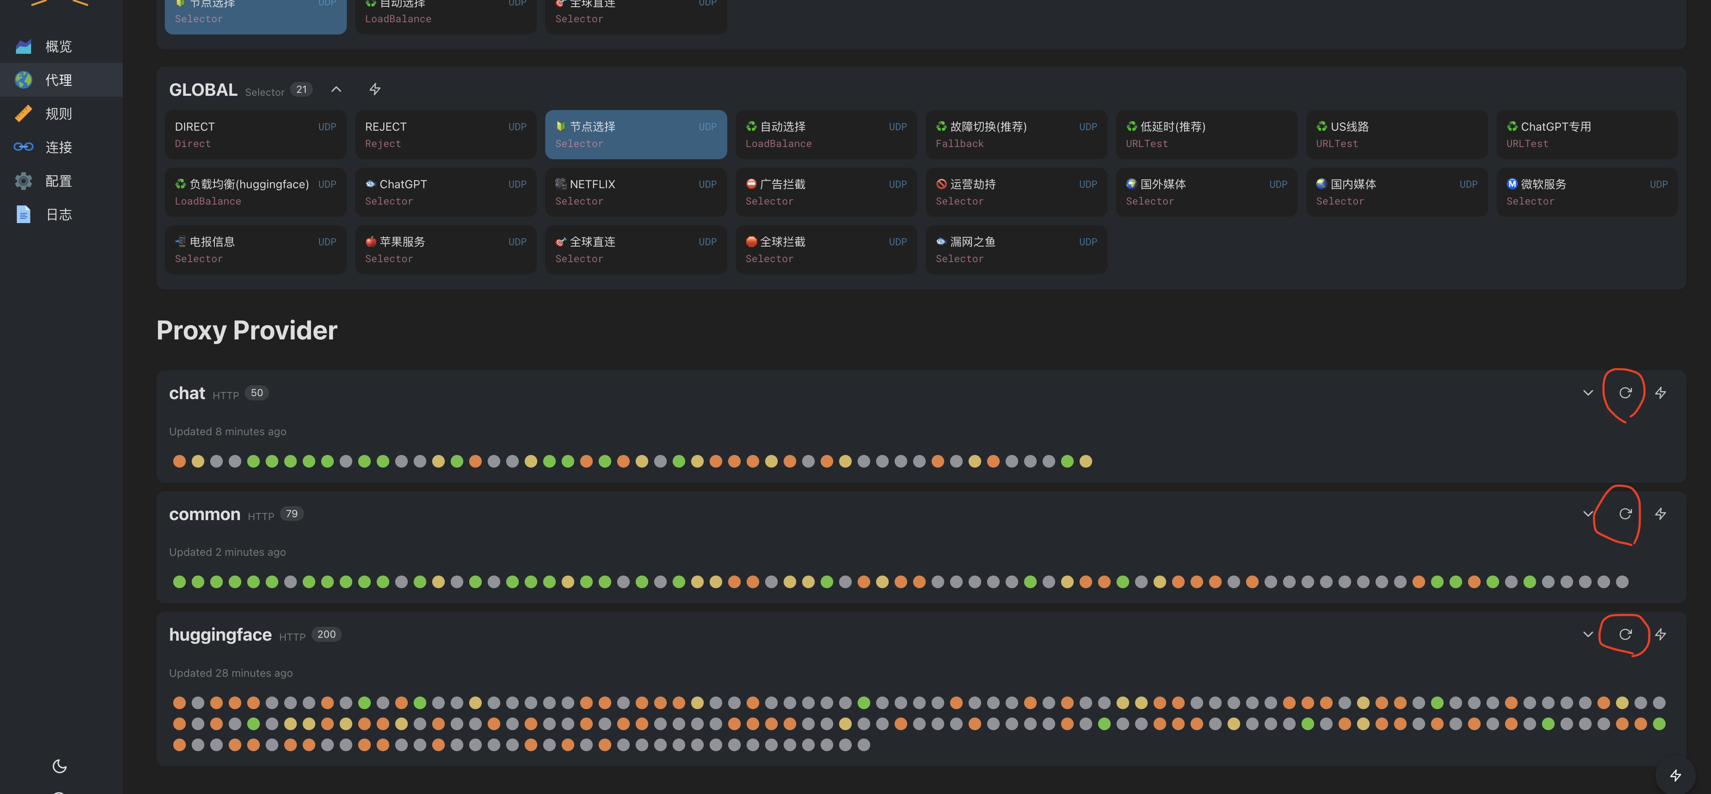1711x794 pixels.
Task: Run latency test for chat provider
Action: (1660, 393)
